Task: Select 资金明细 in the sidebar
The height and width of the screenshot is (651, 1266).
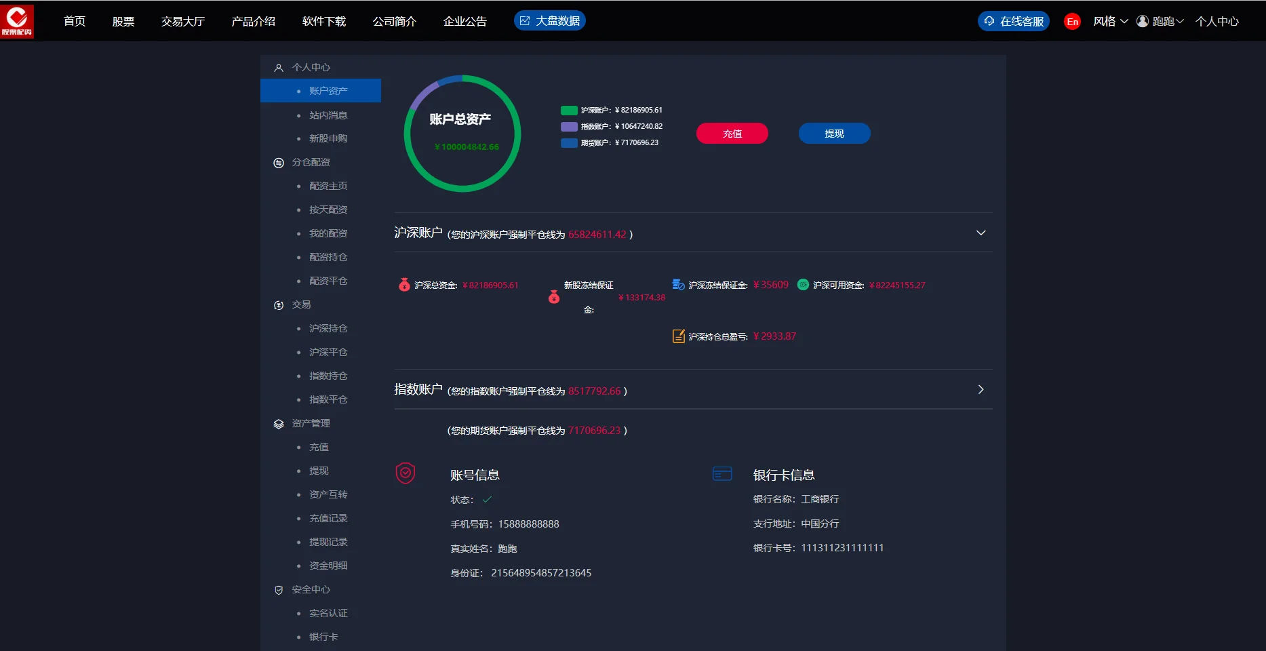Action: [x=328, y=566]
